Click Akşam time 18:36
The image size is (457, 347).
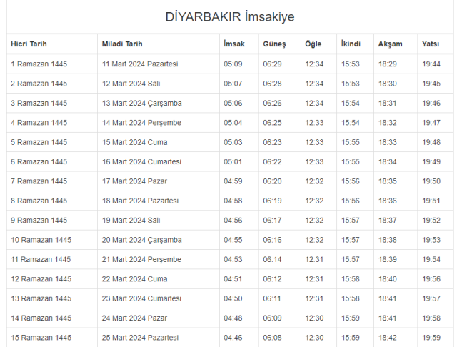(387, 201)
